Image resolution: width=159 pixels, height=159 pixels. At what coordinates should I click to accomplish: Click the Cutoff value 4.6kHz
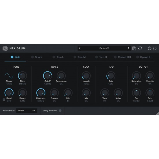point(47,84)
